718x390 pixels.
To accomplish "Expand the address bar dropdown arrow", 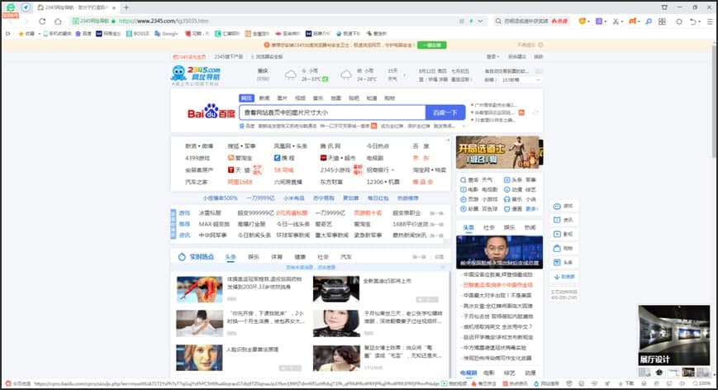I will (x=482, y=21).
